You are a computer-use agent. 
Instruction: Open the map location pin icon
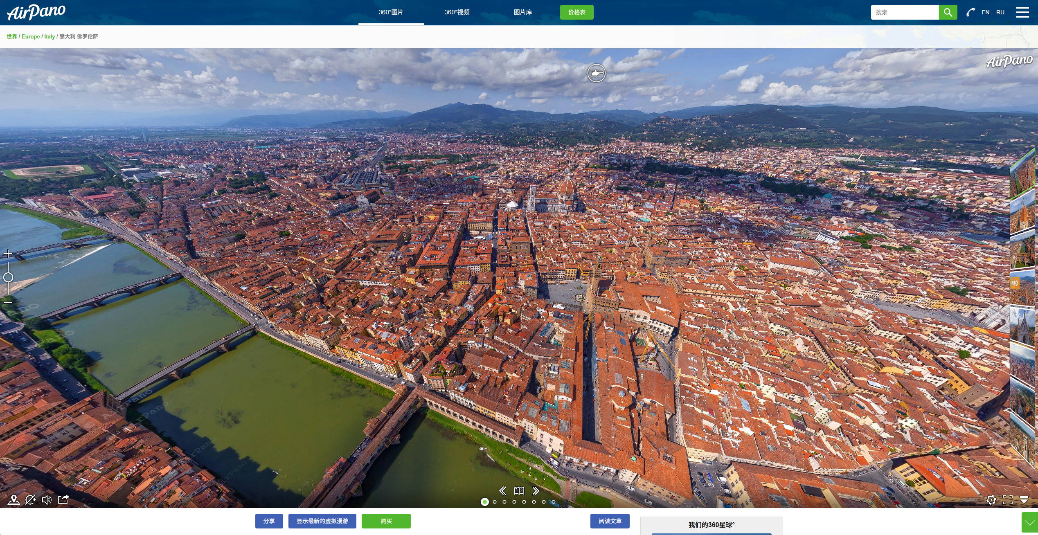point(14,500)
